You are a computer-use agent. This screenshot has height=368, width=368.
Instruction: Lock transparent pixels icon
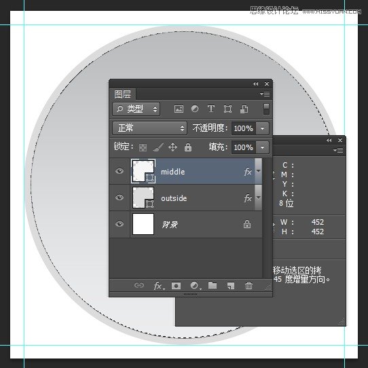(143, 147)
